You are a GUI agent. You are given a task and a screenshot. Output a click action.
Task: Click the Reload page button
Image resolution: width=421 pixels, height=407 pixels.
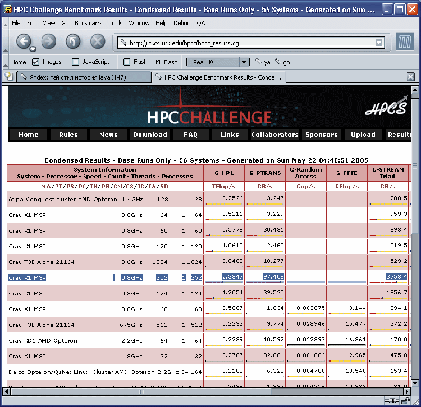click(73, 41)
